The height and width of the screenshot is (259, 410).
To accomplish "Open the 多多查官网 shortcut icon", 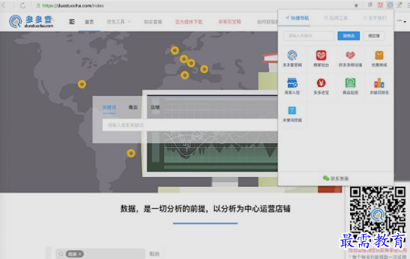I will (292, 55).
